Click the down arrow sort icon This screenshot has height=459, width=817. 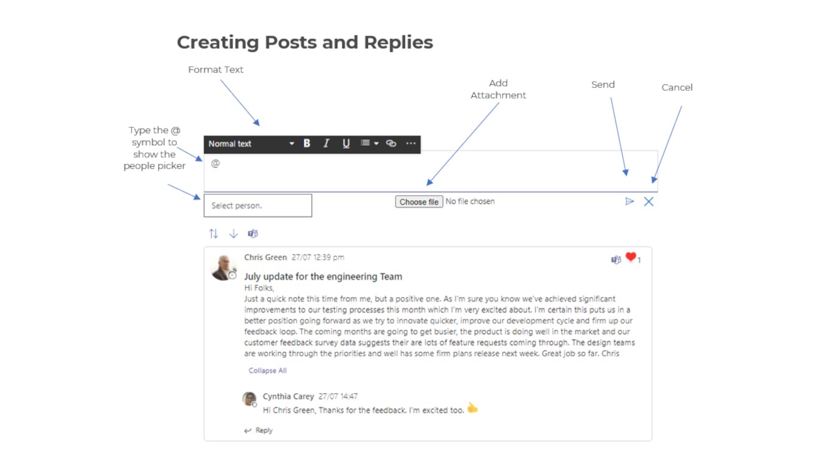coord(233,234)
